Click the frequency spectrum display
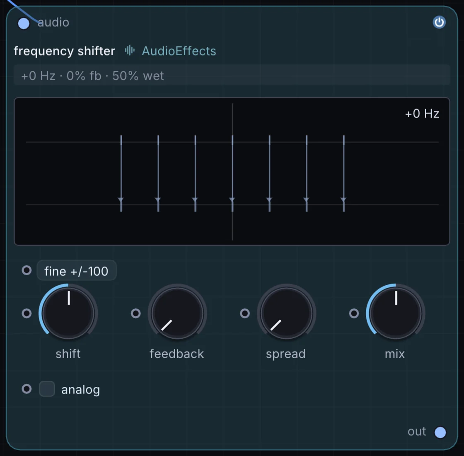This screenshot has height=456, width=464. pos(232,171)
